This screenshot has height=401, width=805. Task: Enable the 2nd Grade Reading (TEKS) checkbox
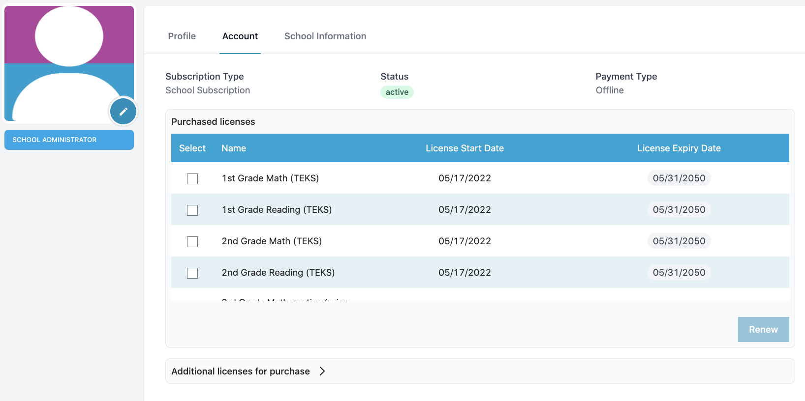[192, 273]
